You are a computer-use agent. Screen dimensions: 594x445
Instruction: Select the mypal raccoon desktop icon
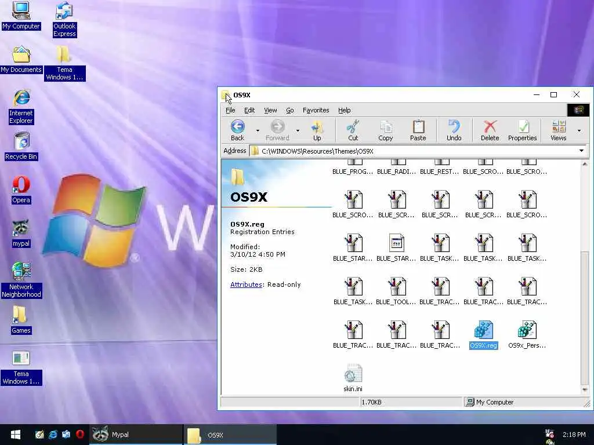21,234
